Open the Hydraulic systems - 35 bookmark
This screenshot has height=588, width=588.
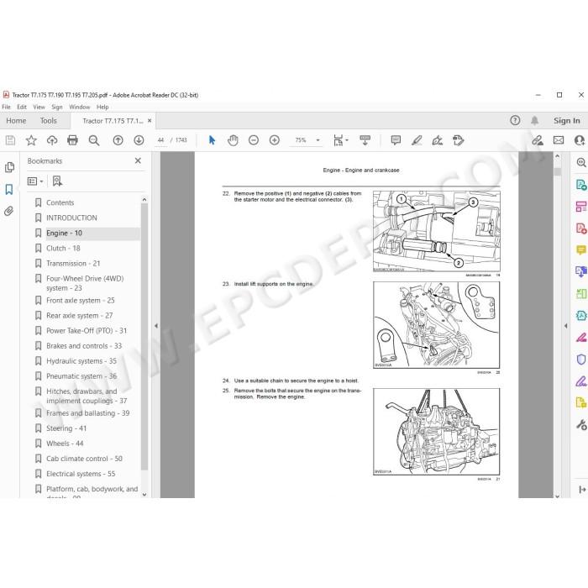point(81,360)
